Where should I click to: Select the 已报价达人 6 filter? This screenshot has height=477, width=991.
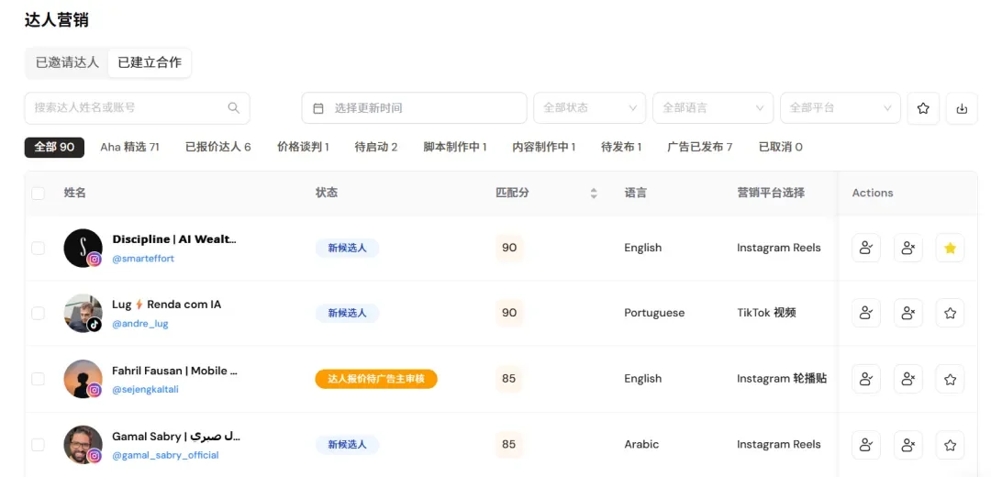pos(218,147)
